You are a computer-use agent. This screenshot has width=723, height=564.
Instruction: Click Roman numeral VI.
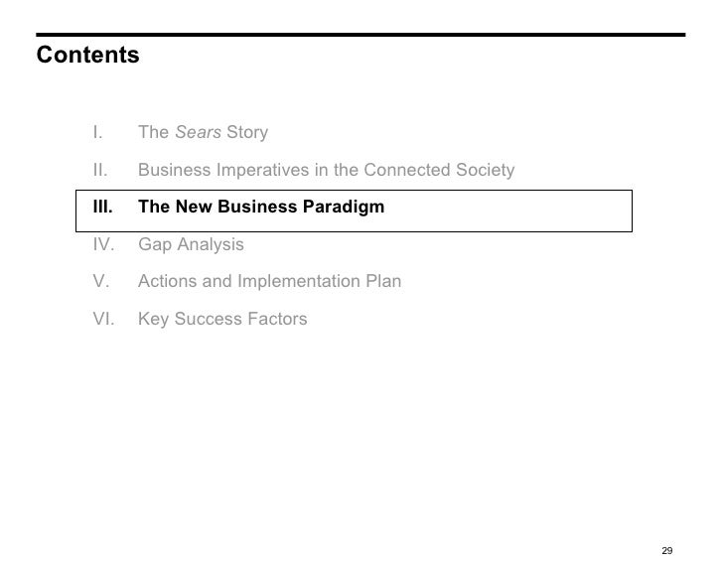(x=103, y=319)
